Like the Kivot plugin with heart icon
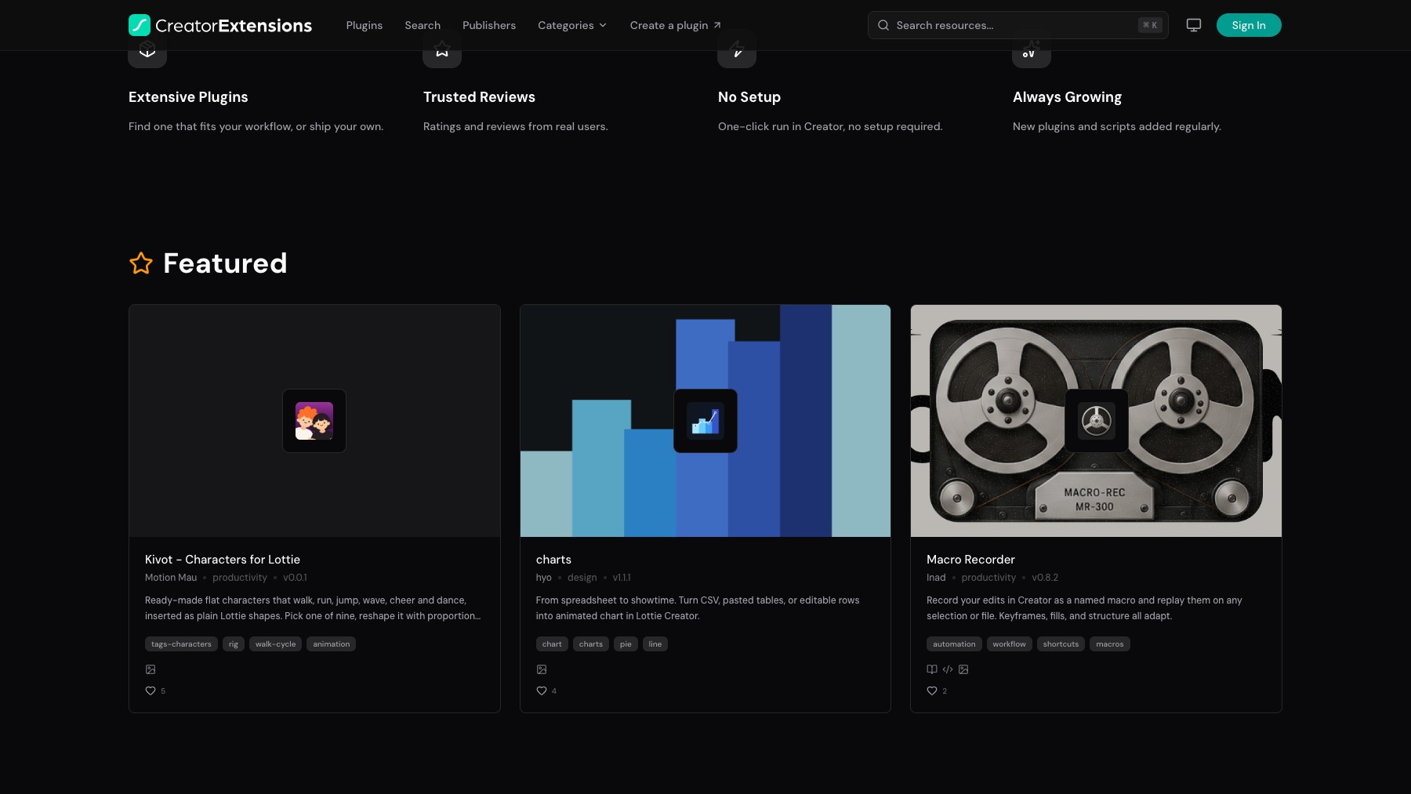Image resolution: width=1411 pixels, height=794 pixels. point(151,691)
